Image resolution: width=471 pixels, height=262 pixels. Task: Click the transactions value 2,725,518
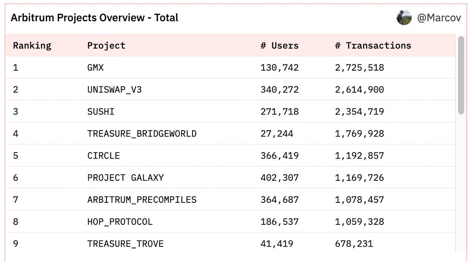(x=360, y=68)
